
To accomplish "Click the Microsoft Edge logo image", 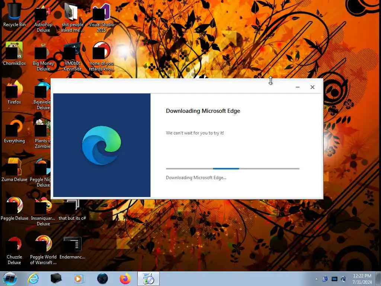I will click(x=102, y=145).
